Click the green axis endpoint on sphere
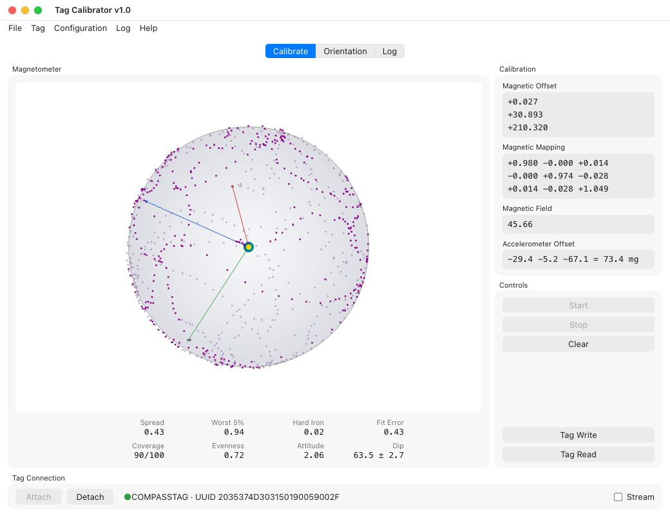The width and height of the screenshot is (670, 516). [188, 340]
